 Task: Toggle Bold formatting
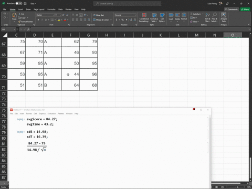[38, 20]
